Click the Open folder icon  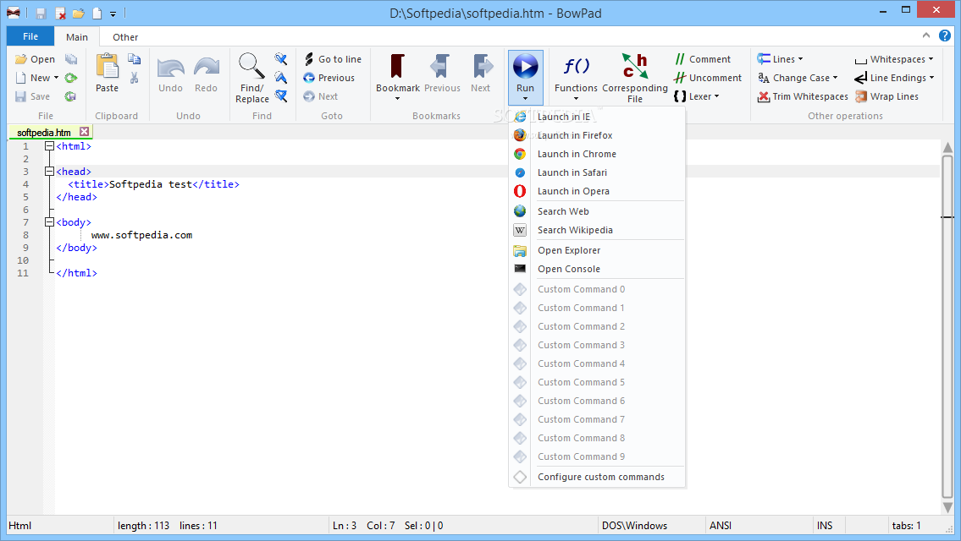click(x=21, y=59)
